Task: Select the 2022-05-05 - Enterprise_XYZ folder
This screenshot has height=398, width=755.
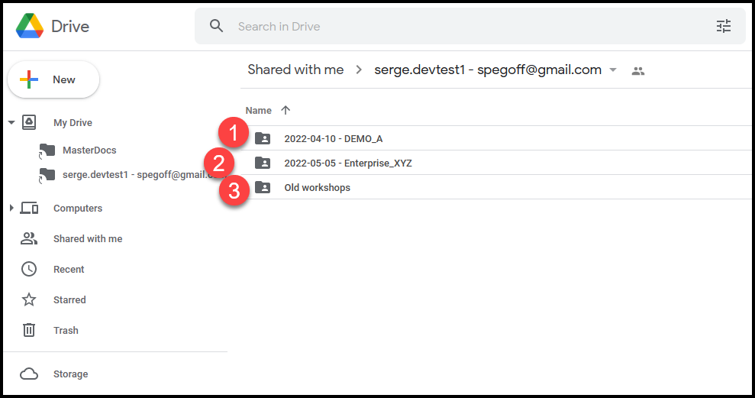Action: (x=347, y=163)
